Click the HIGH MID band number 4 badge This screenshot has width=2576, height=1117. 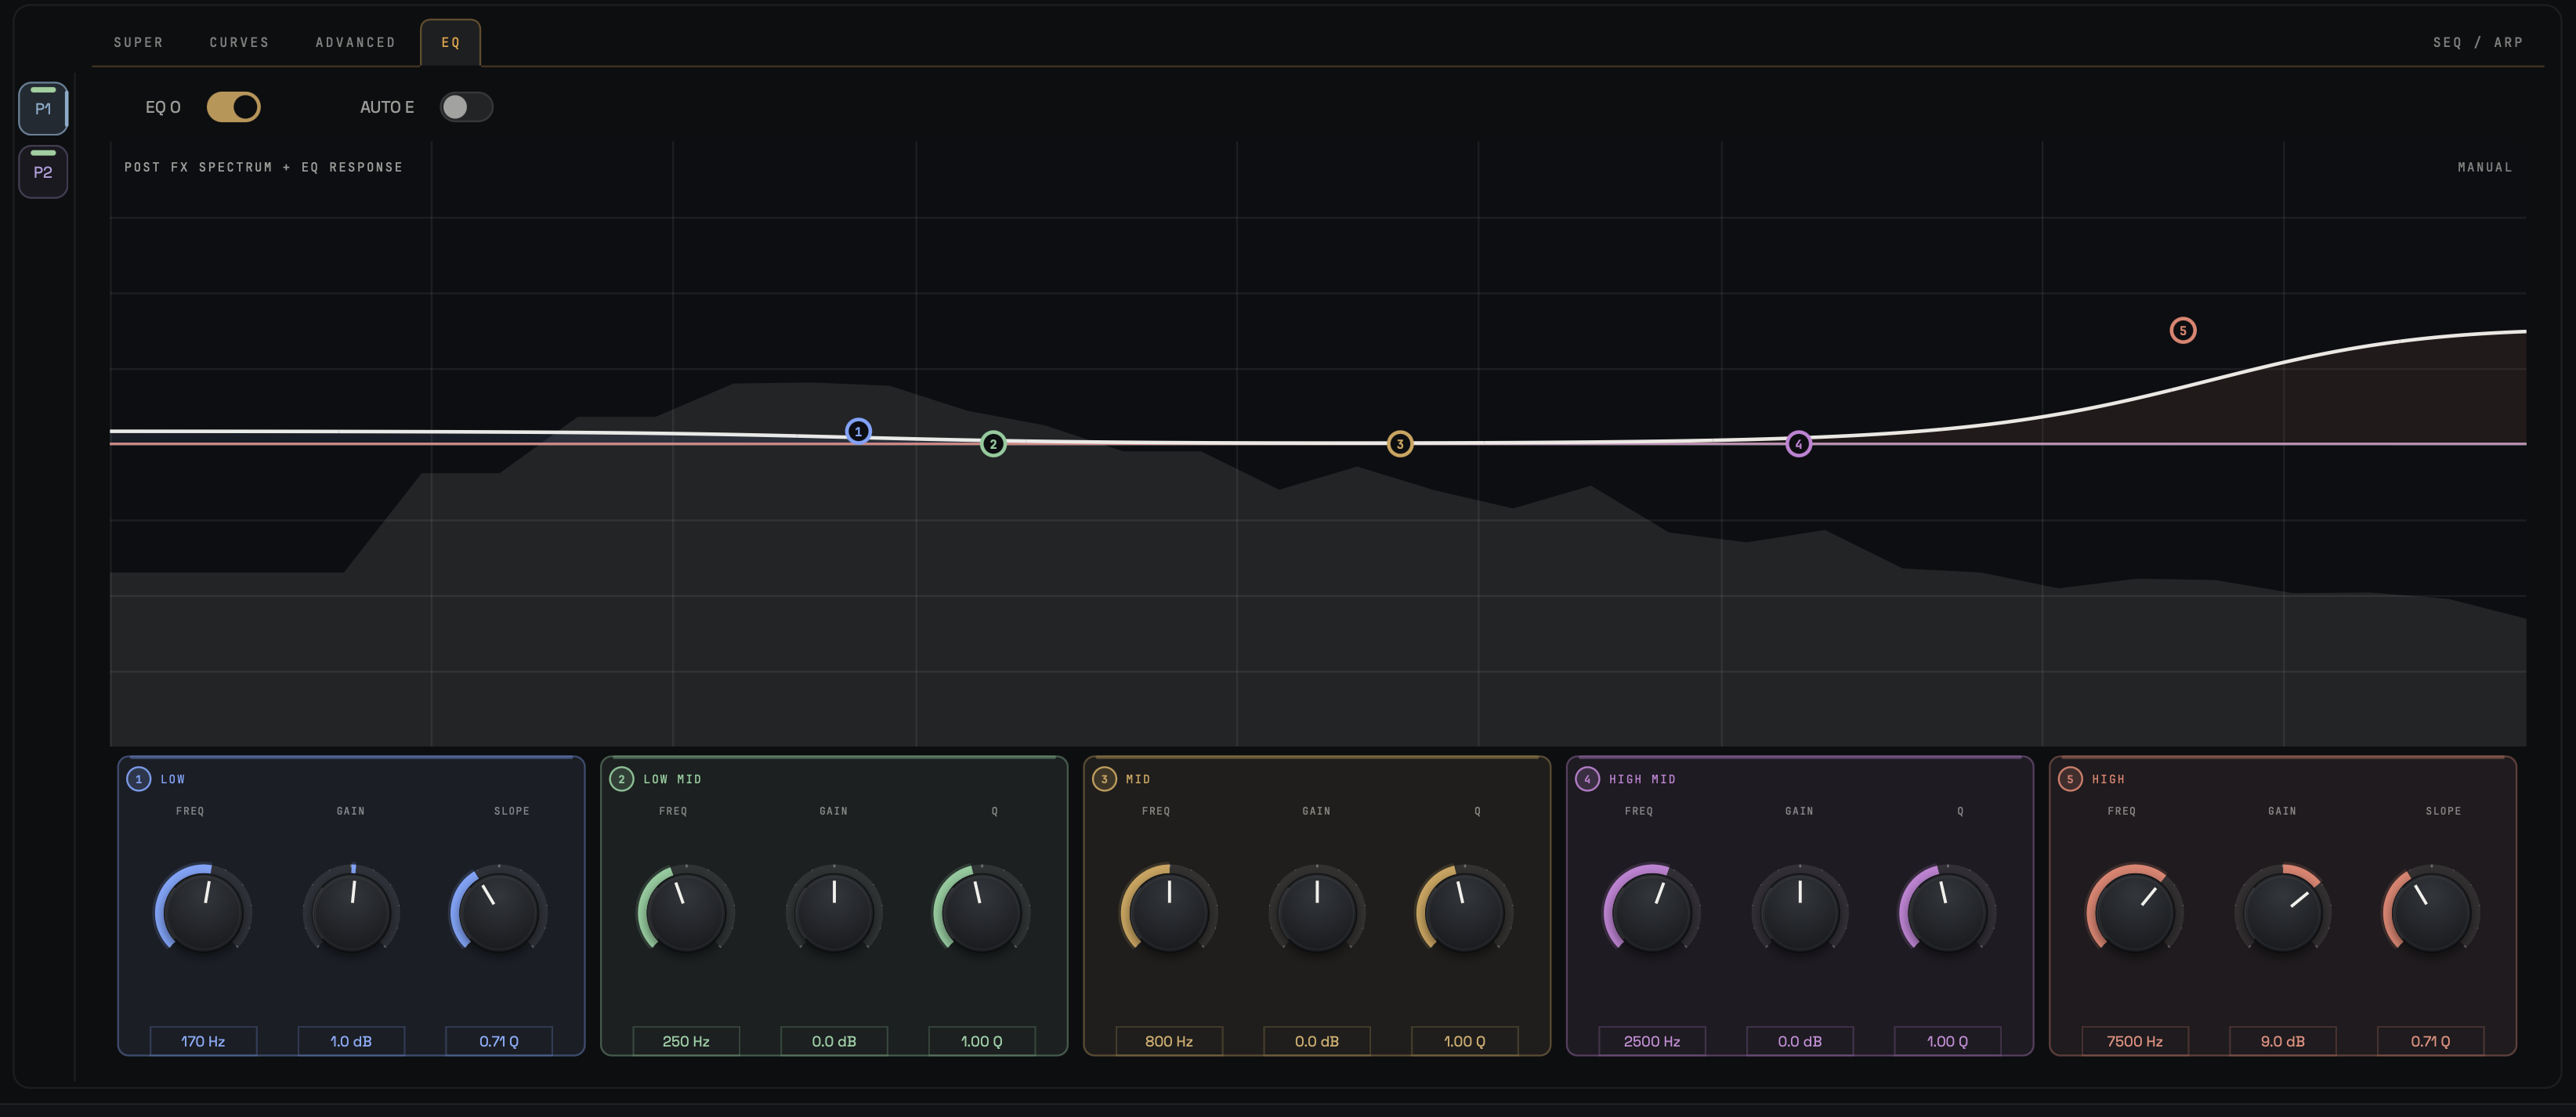[x=1587, y=779]
